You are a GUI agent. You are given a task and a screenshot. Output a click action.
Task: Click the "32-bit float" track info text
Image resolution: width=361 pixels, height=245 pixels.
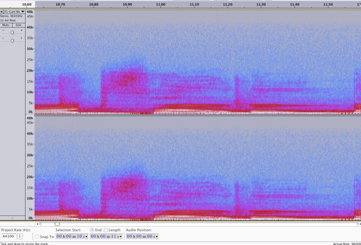[x=8, y=20]
